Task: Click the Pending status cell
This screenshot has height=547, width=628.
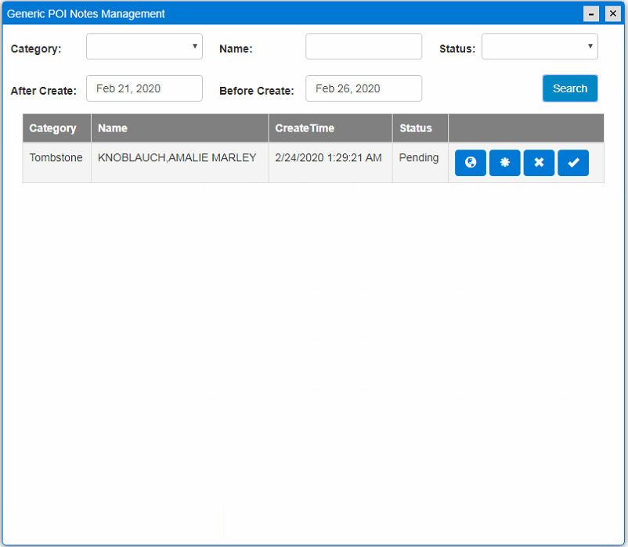Action: [419, 158]
